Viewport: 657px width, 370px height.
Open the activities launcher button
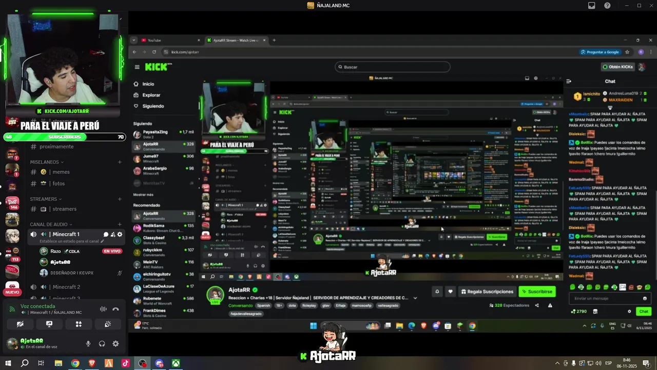tap(79, 324)
